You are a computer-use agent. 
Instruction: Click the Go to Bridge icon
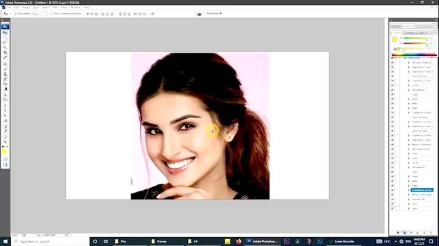tap(200, 14)
